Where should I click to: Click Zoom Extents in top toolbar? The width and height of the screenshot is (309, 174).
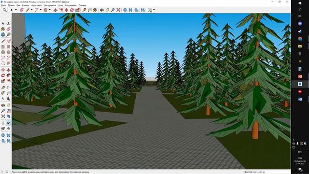(x=118, y=10)
